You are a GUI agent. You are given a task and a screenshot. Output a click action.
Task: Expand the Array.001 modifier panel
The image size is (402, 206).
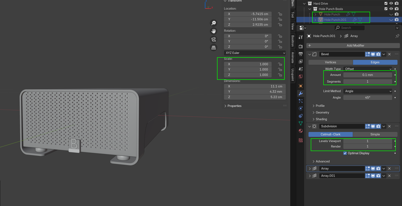pyautogui.click(x=310, y=176)
